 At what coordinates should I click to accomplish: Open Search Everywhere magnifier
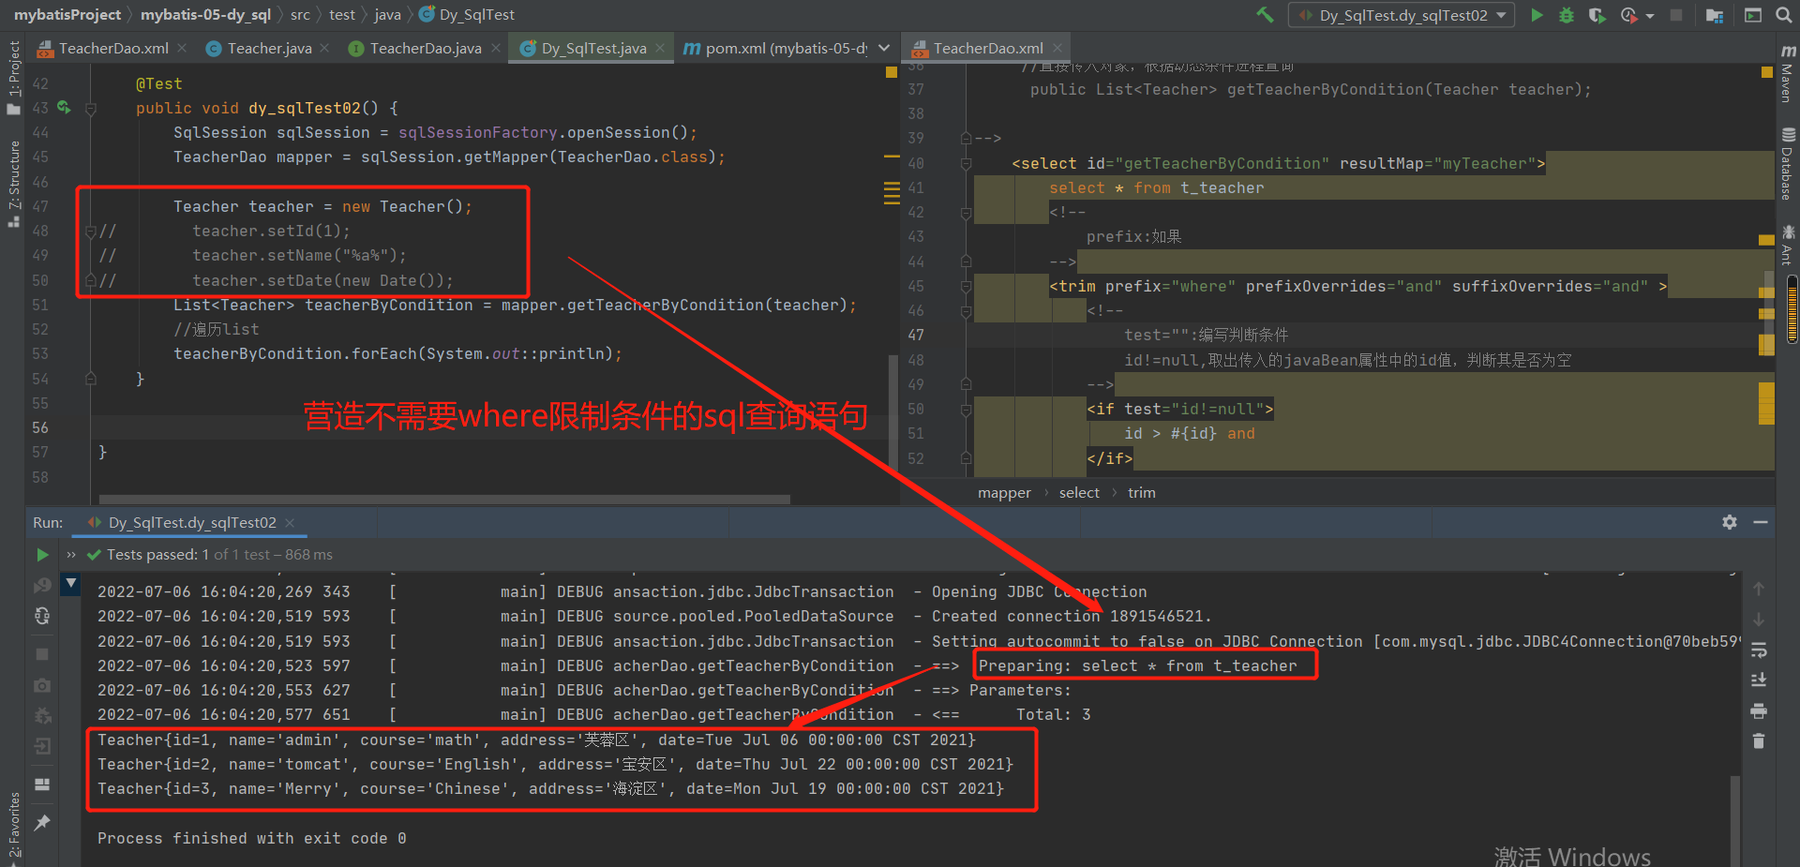(x=1782, y=15)
